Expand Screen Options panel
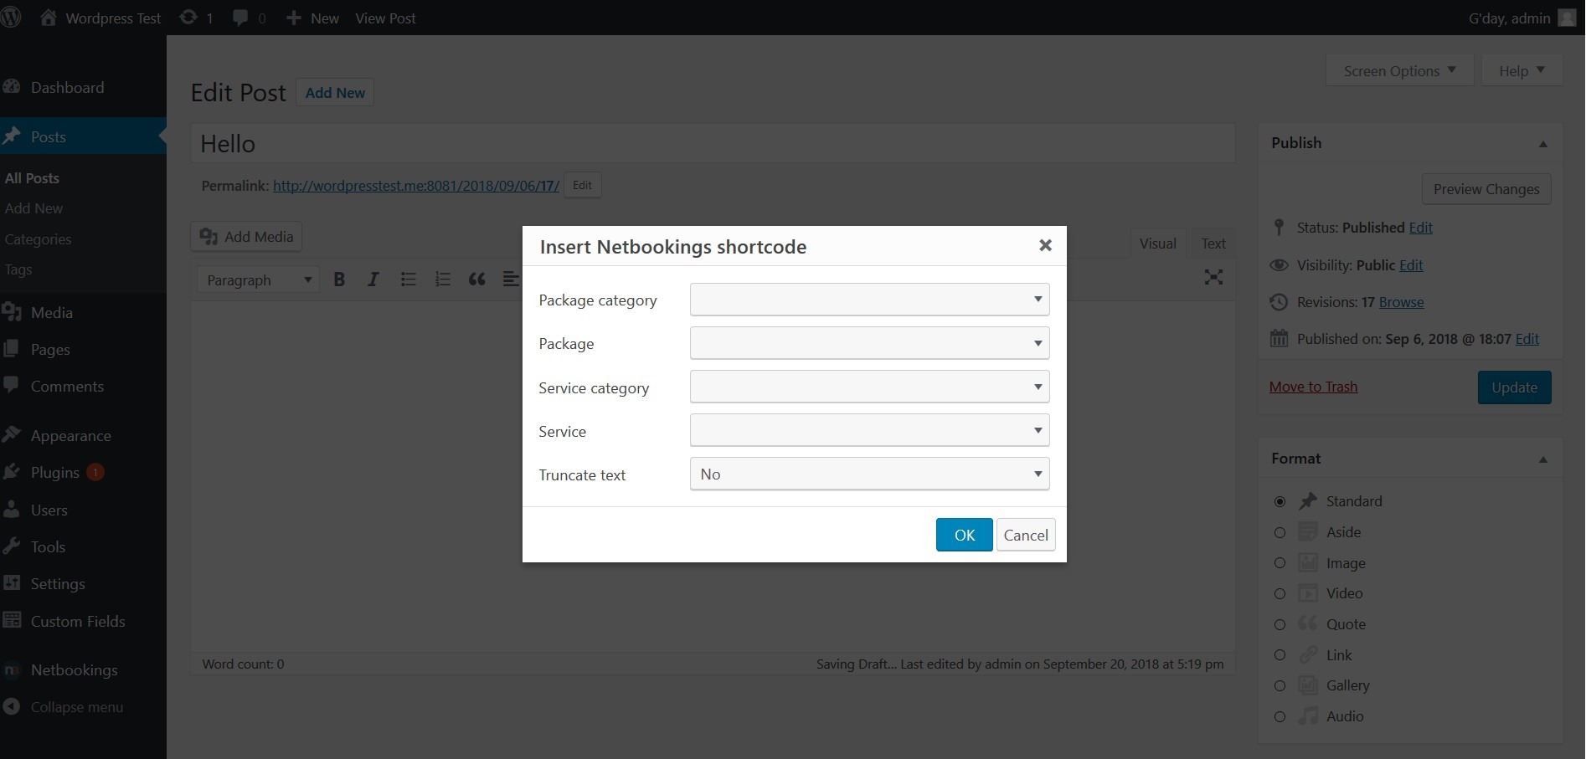 pyautogui.click(x=1399, y=71)
